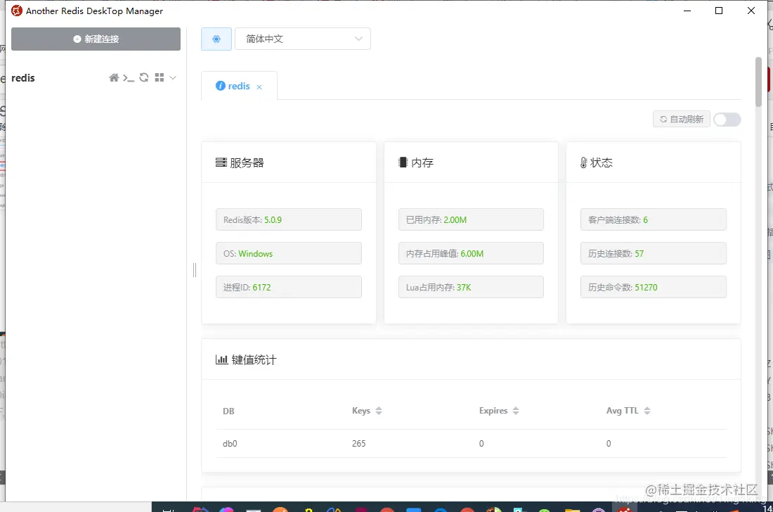Enable the 自动刷新 toggle switch
This screenshot has width=773, height=512.
click(x=727, y=120)
